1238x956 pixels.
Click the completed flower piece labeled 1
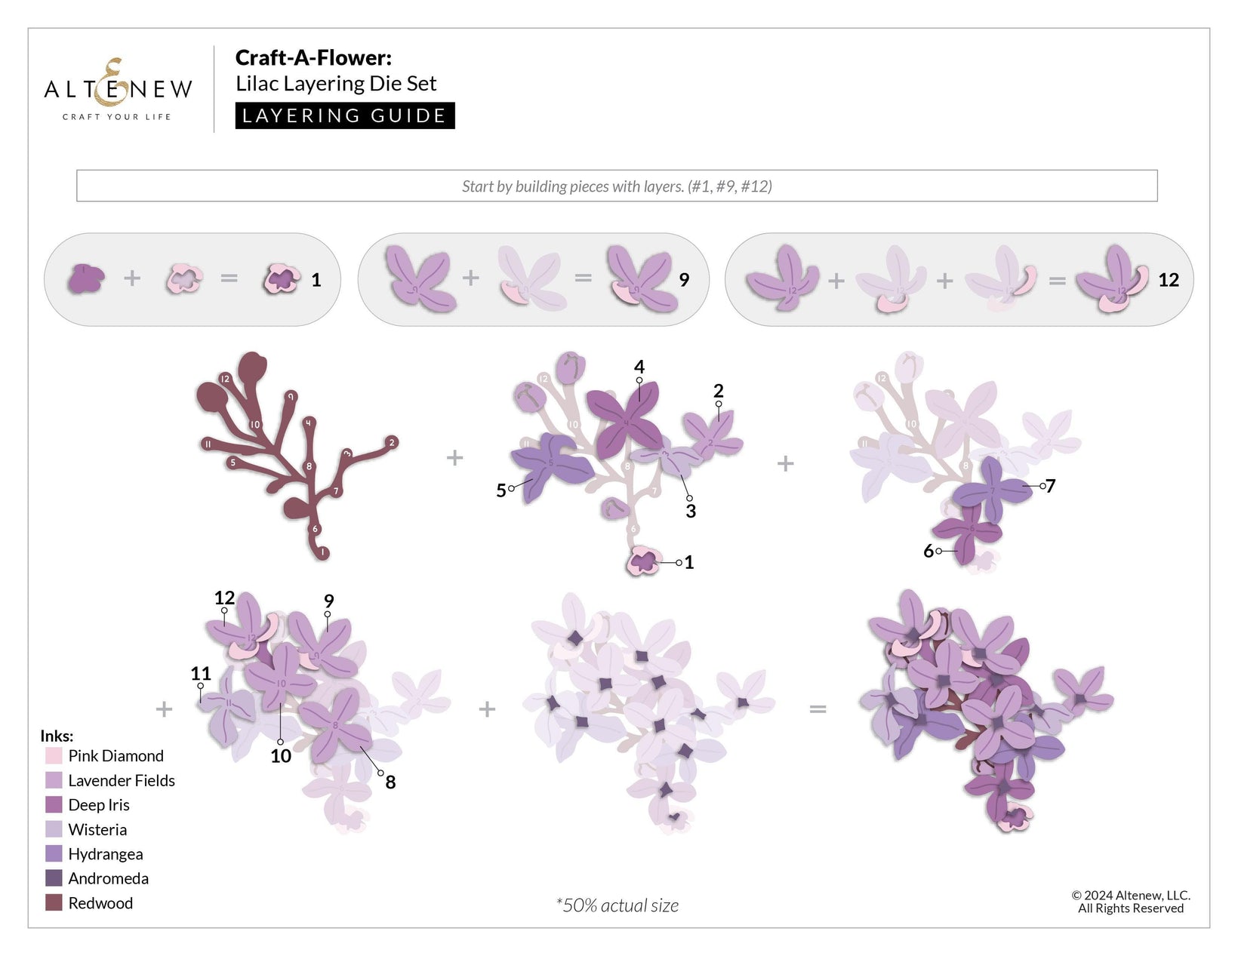click(x=281, y=279)
